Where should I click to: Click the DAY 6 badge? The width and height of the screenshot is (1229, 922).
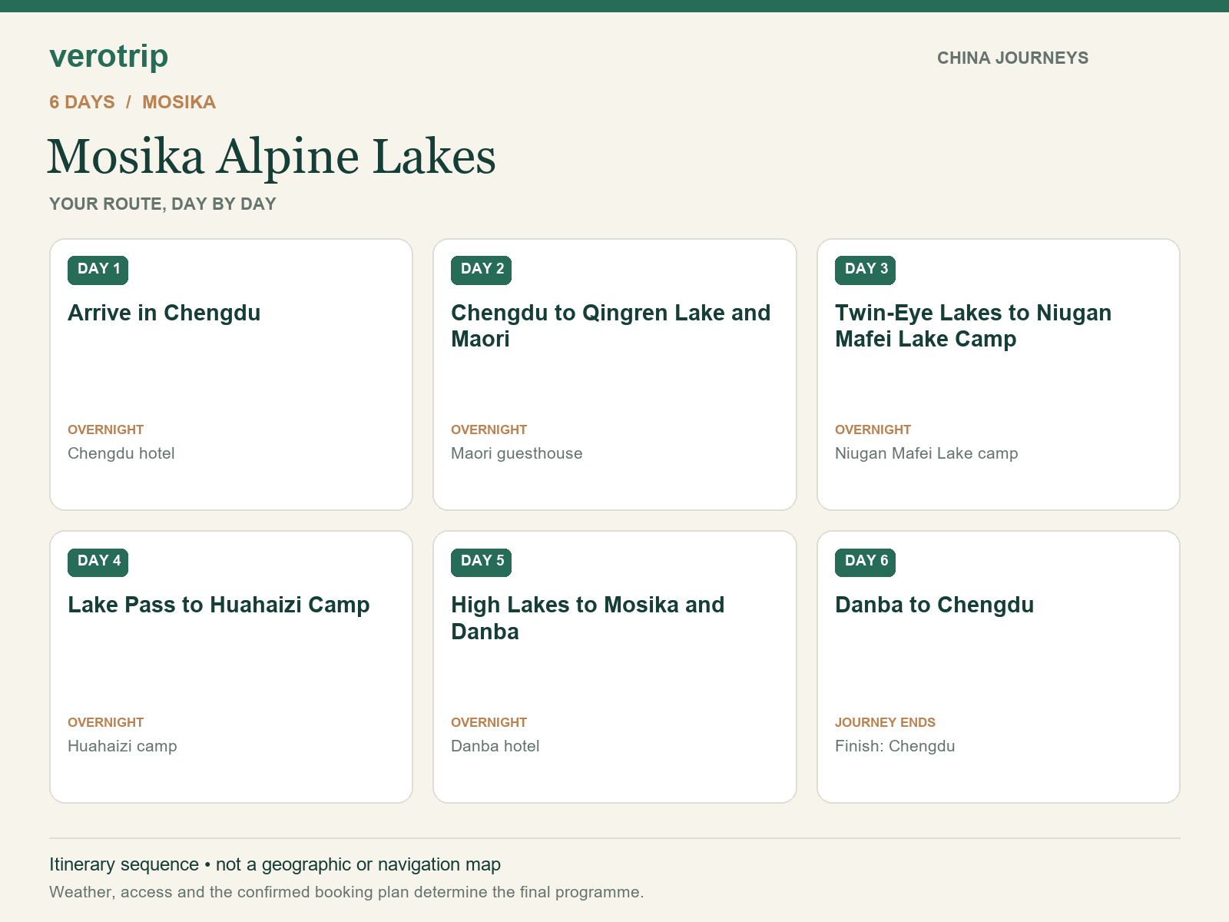[x=866, y=561]
